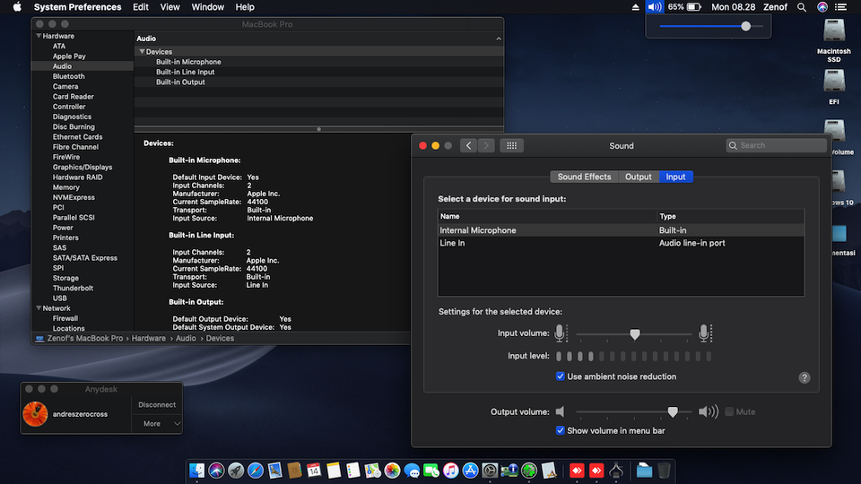Open Spotlight search in the menu bar
The width and height of the screenshot is (861, 484).
point(802,7)
